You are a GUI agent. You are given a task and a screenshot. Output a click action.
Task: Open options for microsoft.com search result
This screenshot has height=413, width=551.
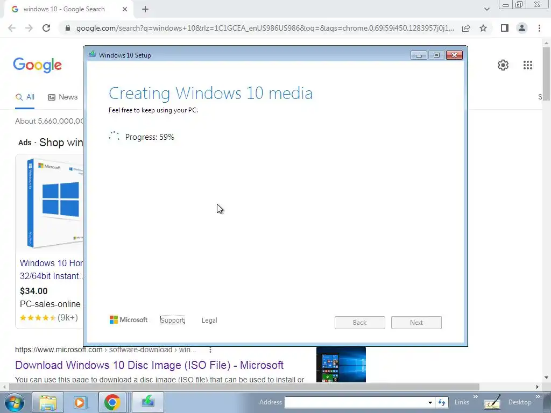point(210,350)
